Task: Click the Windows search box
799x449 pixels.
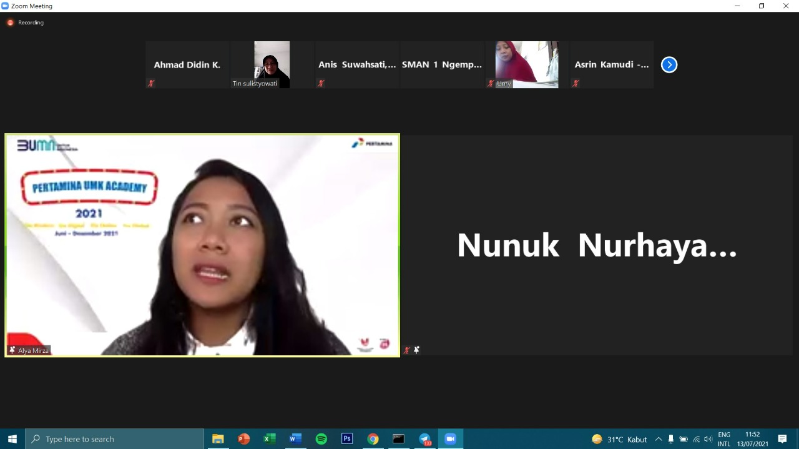Action: pos(115,439)
